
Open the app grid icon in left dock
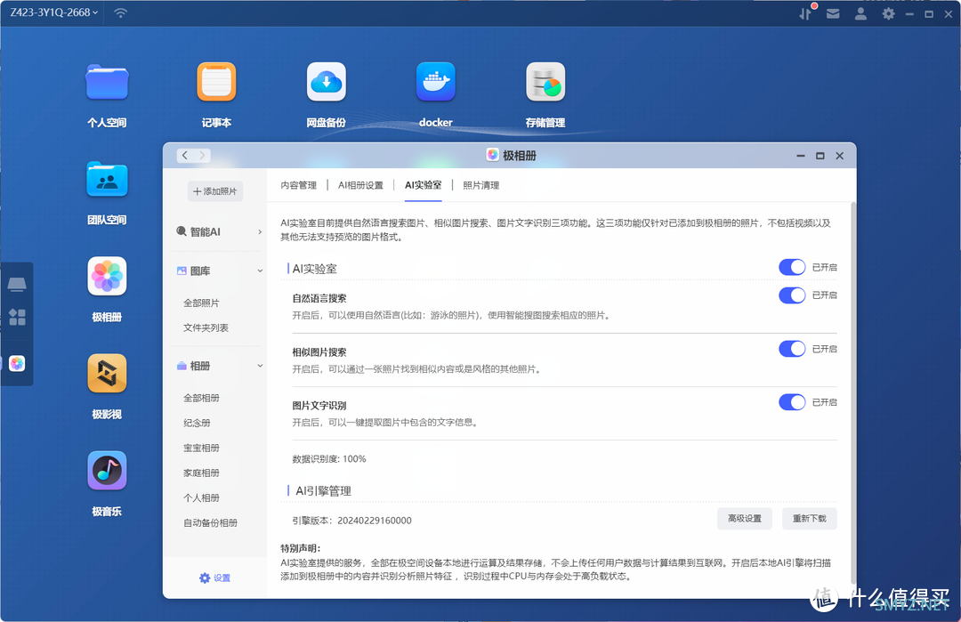point(17,317)
